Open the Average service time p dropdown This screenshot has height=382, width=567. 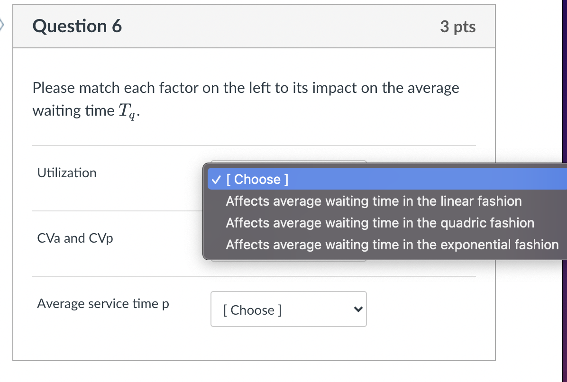[288, 309]
